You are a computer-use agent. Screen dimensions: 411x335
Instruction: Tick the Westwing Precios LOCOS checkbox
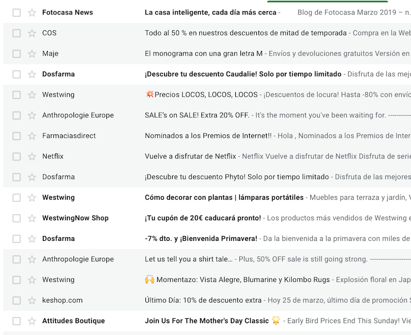click(x=16, y=95)
